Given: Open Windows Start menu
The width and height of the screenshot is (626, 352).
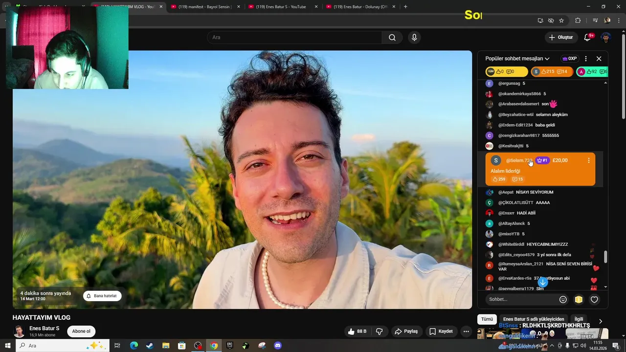Looking at the screenshot, I should [7, 346].
